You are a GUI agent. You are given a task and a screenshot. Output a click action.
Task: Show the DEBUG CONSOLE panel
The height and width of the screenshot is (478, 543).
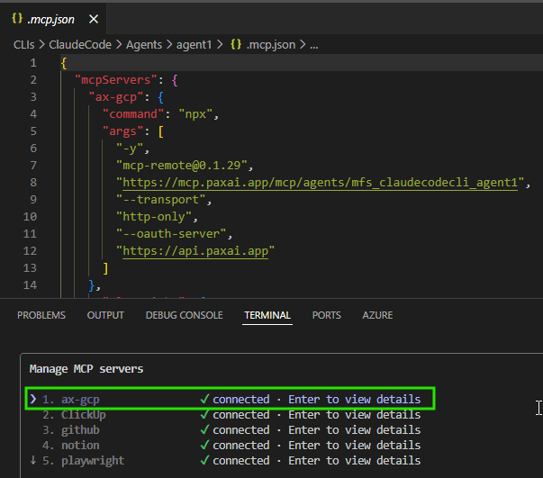coord(184,315)
